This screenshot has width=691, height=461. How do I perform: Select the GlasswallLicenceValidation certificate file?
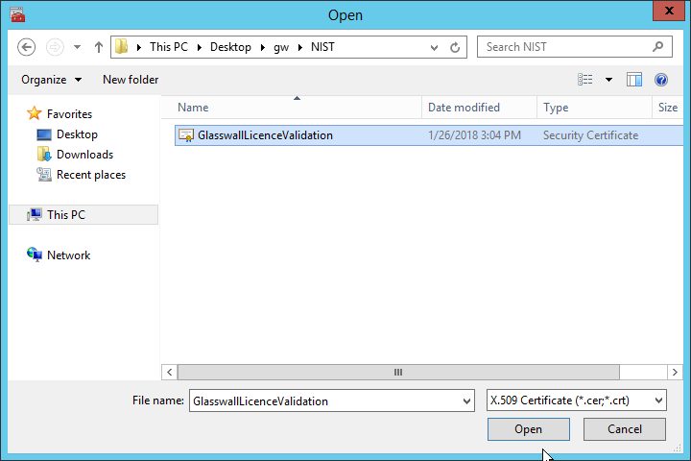265,135
